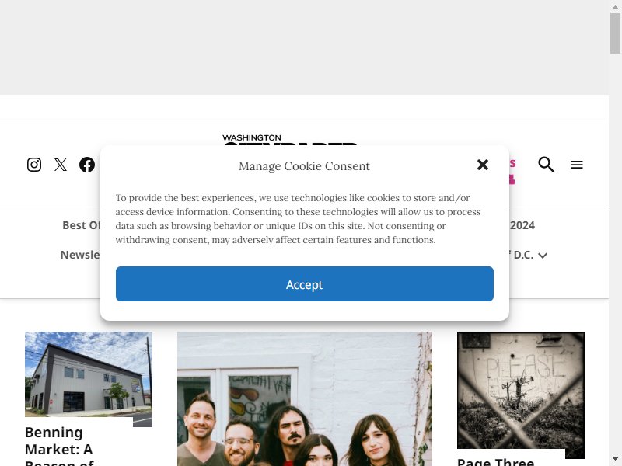Open the Facebook social icon
Screen dimensions: 622x466
pos(87,165)
